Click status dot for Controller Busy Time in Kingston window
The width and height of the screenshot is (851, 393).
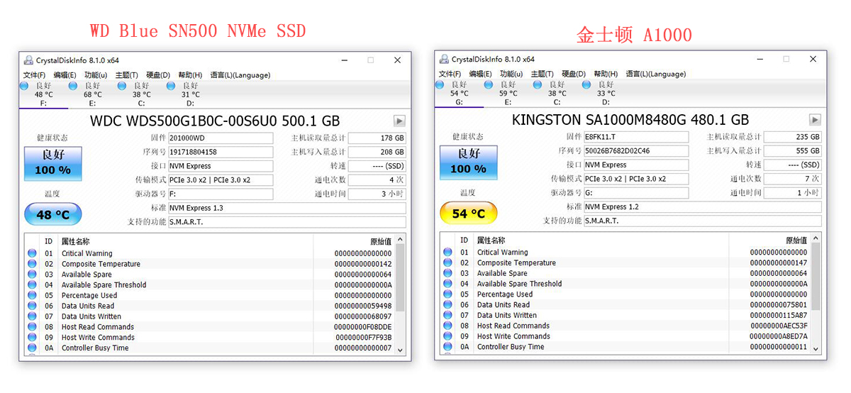[447, 347]
